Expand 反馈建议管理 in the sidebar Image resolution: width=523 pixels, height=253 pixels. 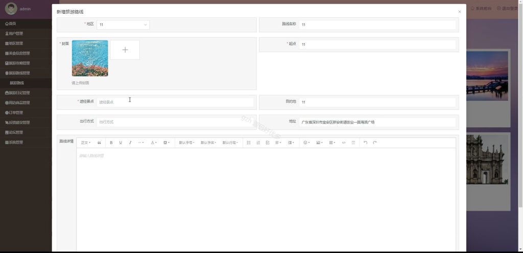tap(26, 123)
